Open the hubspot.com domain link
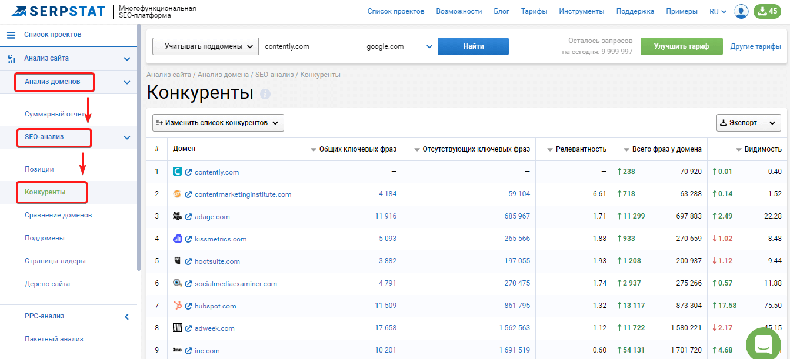790x359 pixels. coord(215,306)
